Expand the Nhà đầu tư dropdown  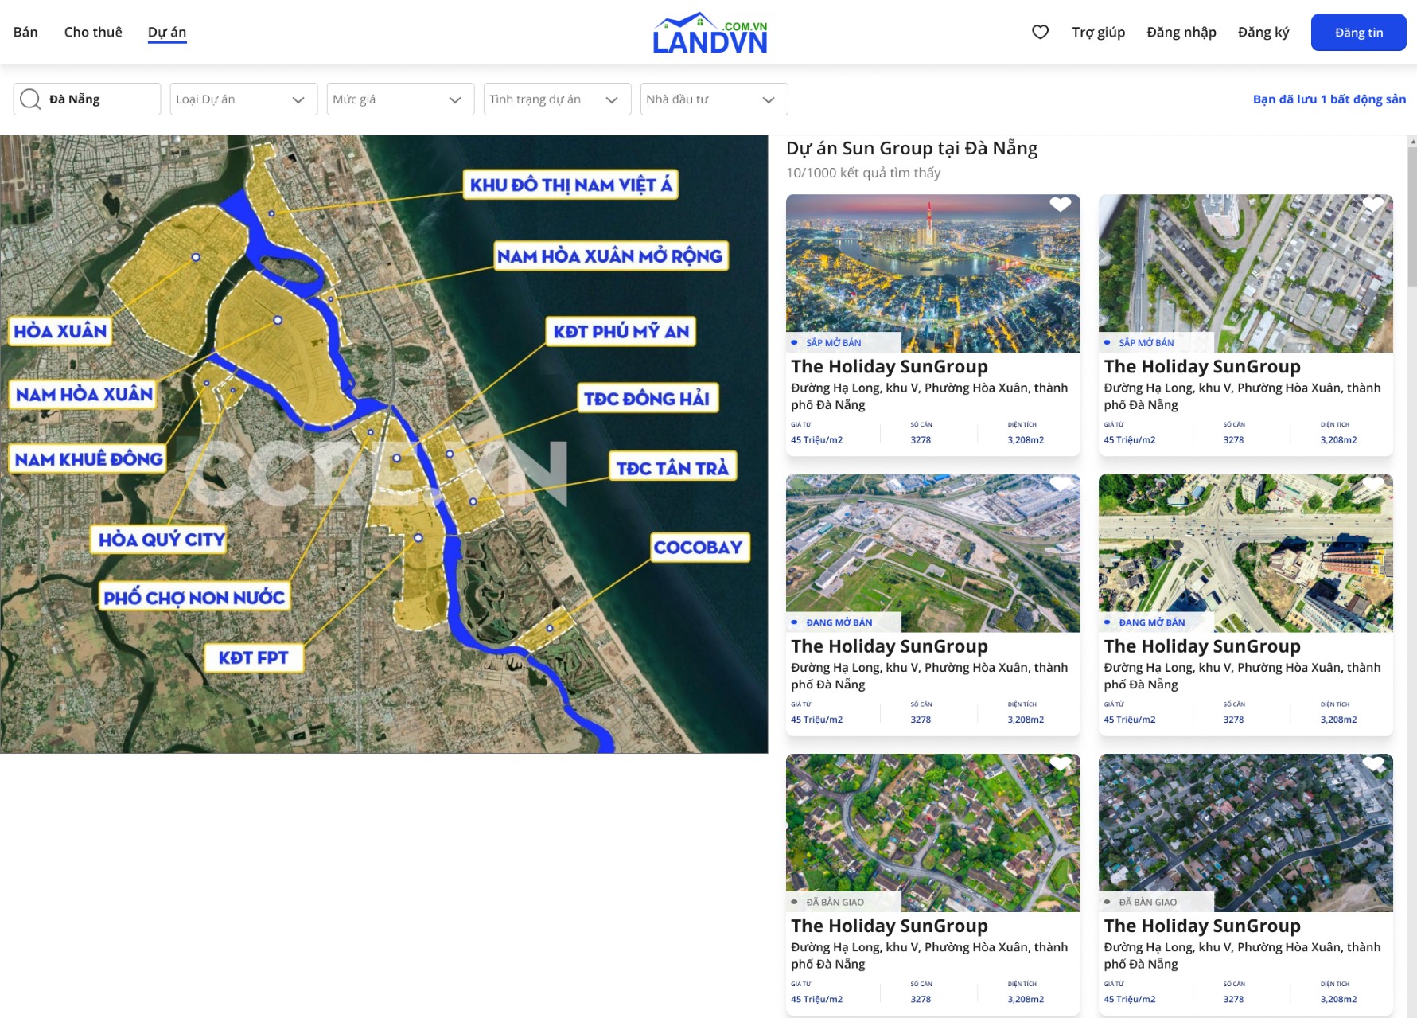[714, 99]
